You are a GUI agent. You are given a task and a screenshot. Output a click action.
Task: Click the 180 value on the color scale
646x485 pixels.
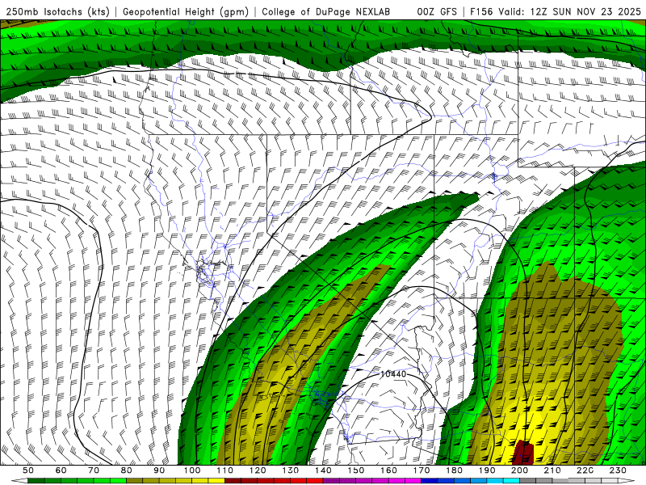point(455,470)
